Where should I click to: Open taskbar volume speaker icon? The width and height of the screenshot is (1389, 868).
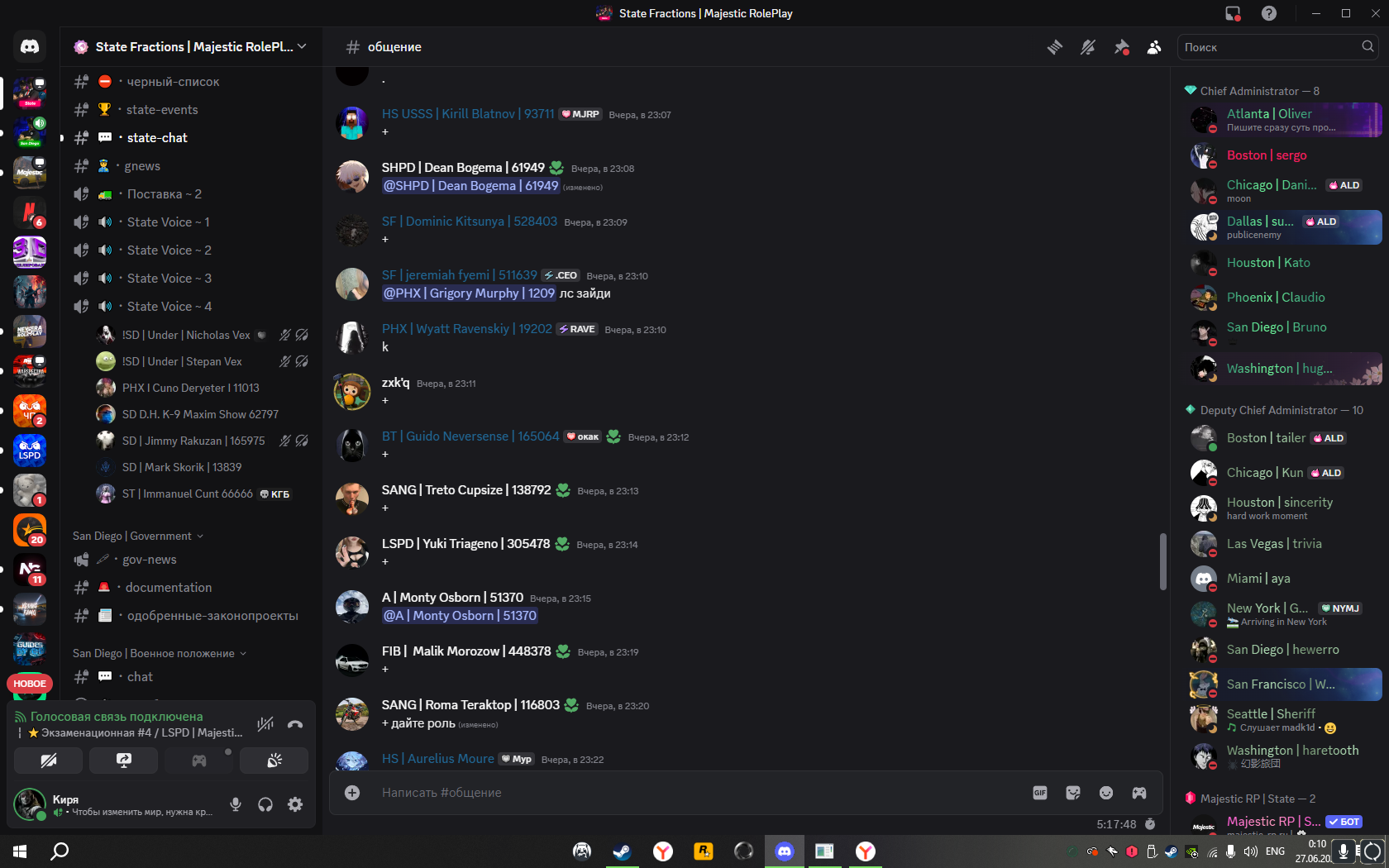pos(1250,851)
